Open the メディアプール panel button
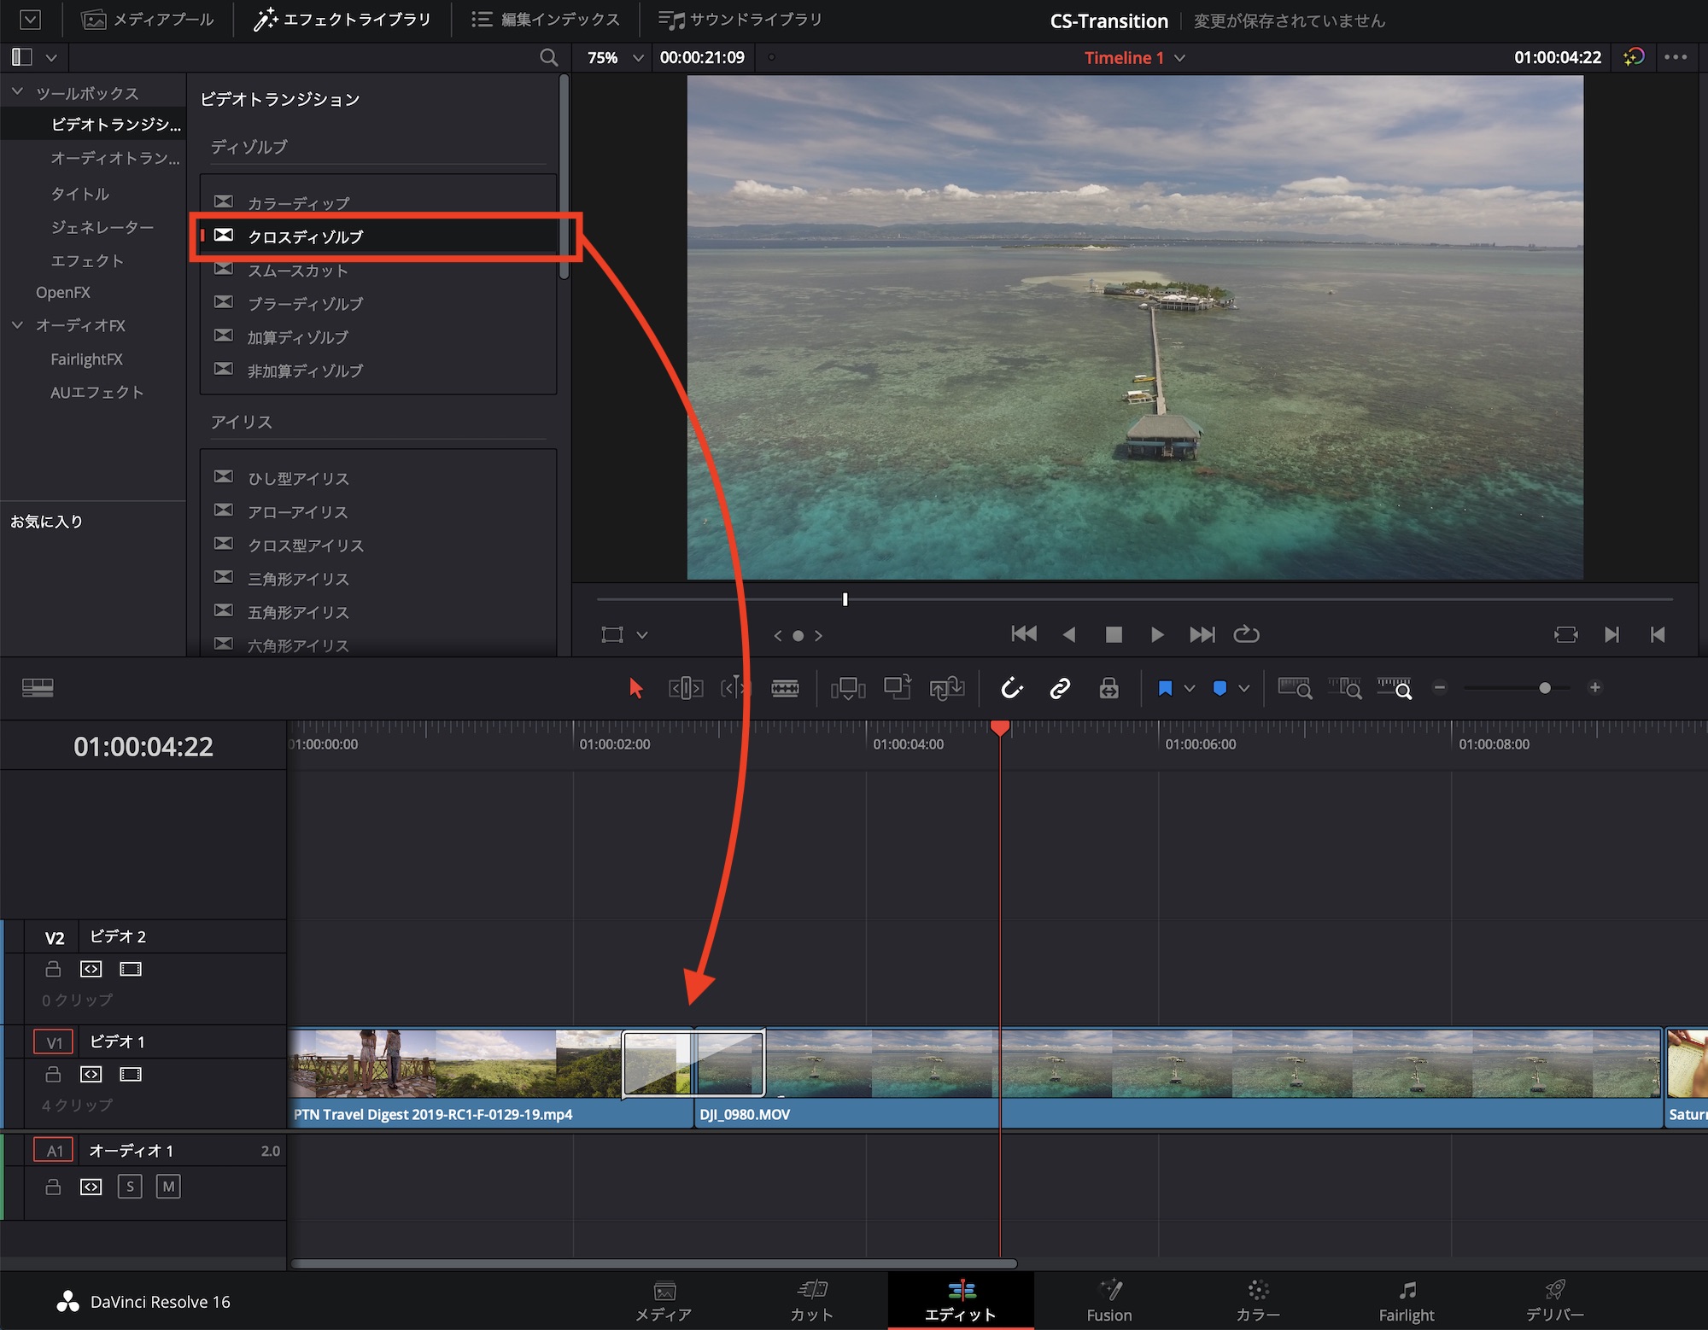The image size is (1708, 1330). tap(147, 20)
